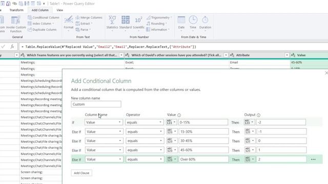Click the fx formula icon
This screenshot has width=328, height=184.
click(12, 47)
